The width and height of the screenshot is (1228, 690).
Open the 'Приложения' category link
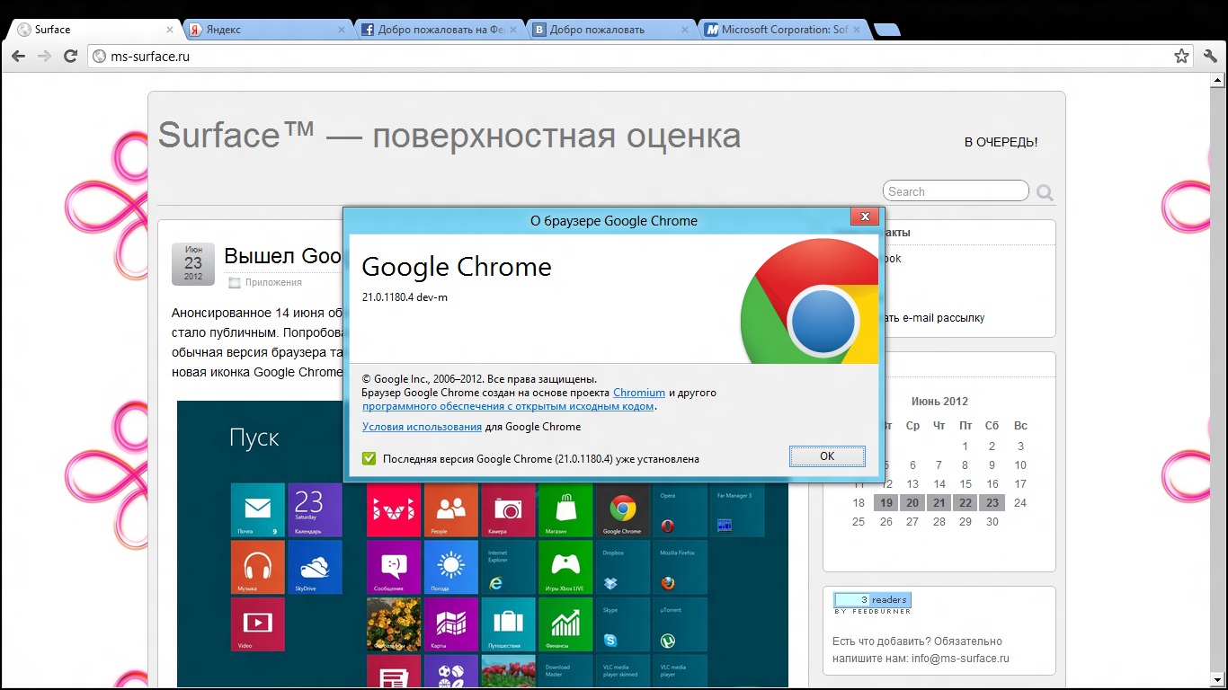pyautogui.click(x=273, y=282)
